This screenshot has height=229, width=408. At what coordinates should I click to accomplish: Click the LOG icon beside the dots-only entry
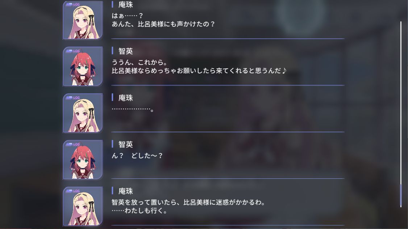tap(73, 98)
